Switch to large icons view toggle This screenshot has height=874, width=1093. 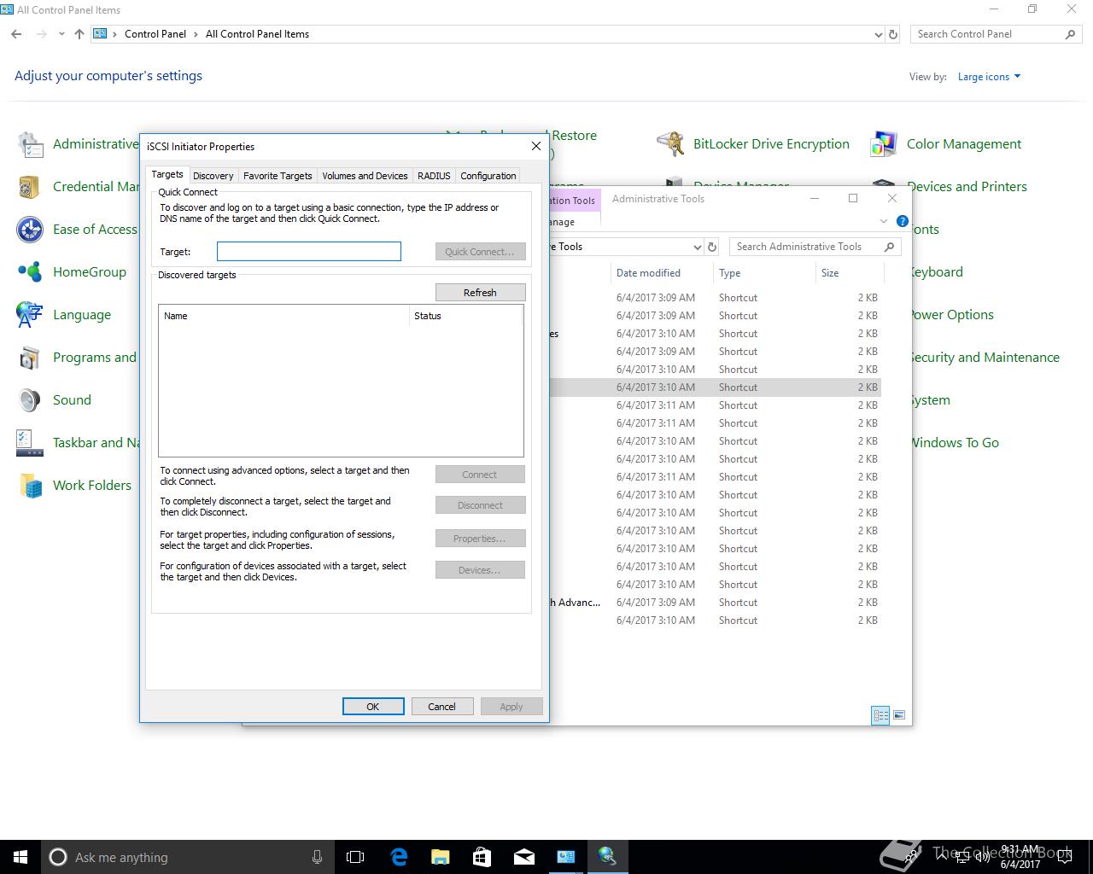coord(898,715)
